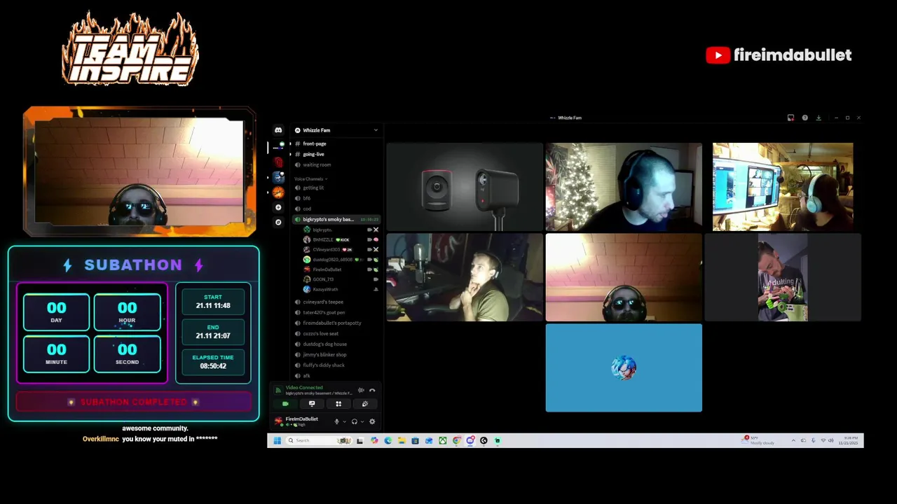The height and width of the screenshot is (504, 897).
Task: Open FireImDaBullet user profile panel
Action: click(301, 421)
